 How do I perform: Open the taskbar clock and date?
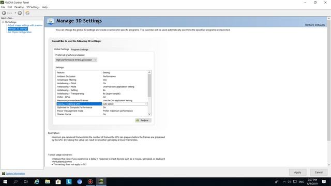pos(312,181)
